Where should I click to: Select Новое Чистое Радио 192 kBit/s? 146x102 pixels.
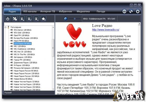point(27,87)
